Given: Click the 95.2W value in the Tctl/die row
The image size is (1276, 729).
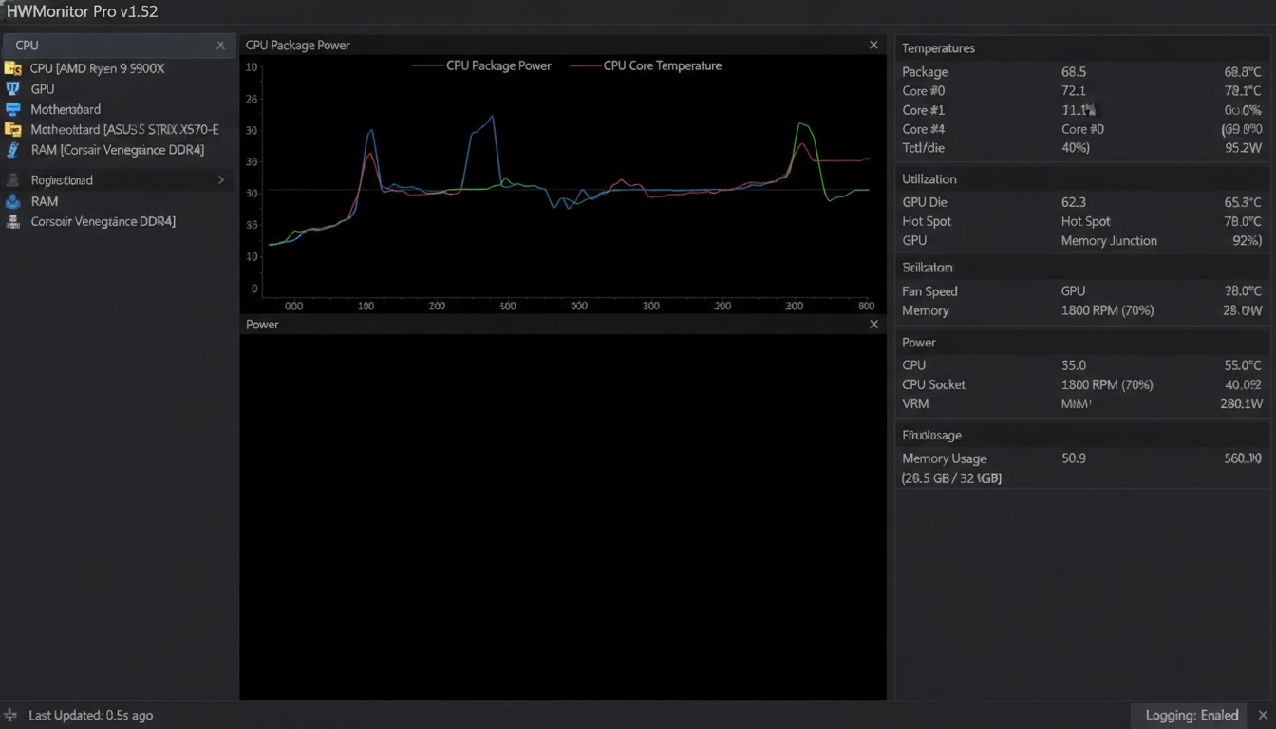Looking at the screenshot, I should pyautogui.click(x=1244, y=148).
